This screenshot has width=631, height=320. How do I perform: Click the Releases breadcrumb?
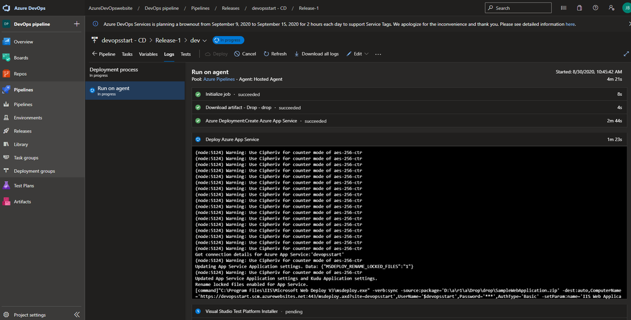231,8
